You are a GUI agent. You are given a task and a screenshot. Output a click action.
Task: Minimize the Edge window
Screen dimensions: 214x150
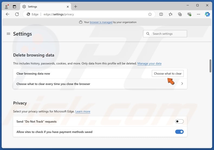tap(188, 5)
